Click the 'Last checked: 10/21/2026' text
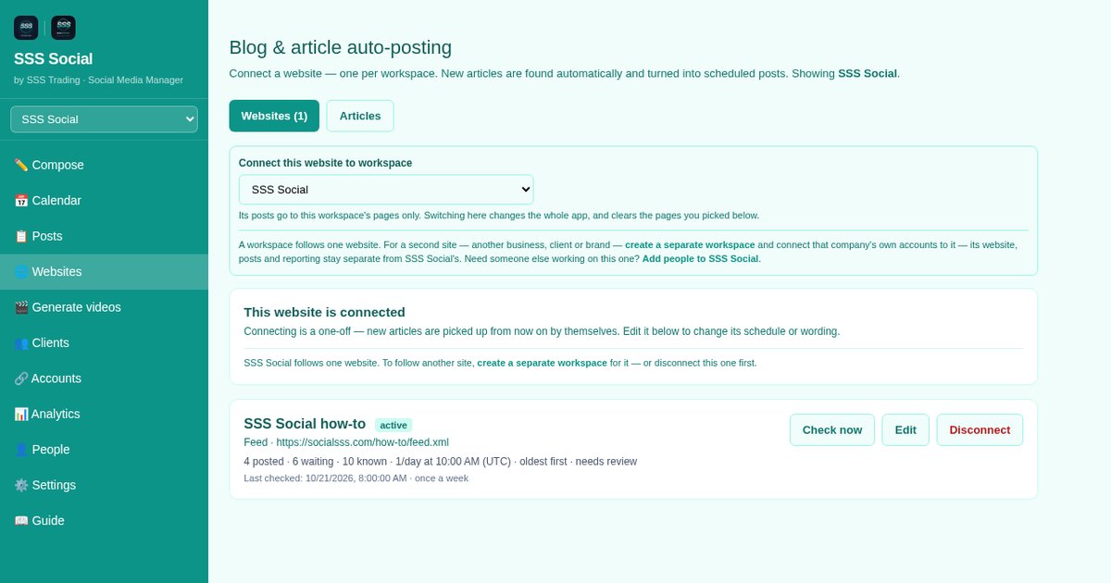 click(x=356, y=478)
